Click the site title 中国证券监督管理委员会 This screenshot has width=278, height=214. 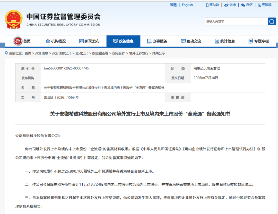[x=64, y=17]
